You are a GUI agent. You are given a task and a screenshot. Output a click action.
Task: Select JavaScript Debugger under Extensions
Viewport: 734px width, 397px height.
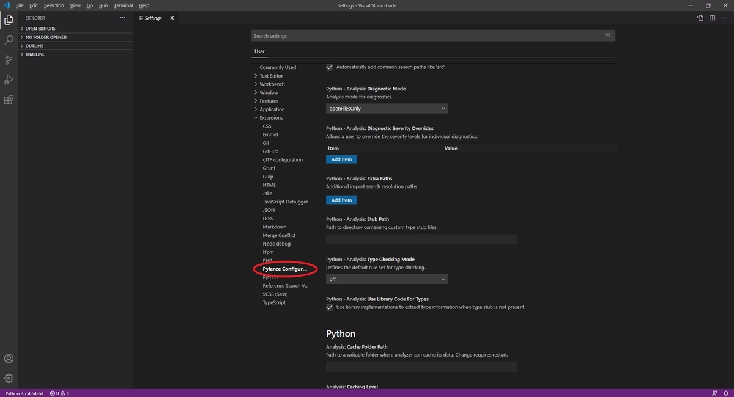285,202
